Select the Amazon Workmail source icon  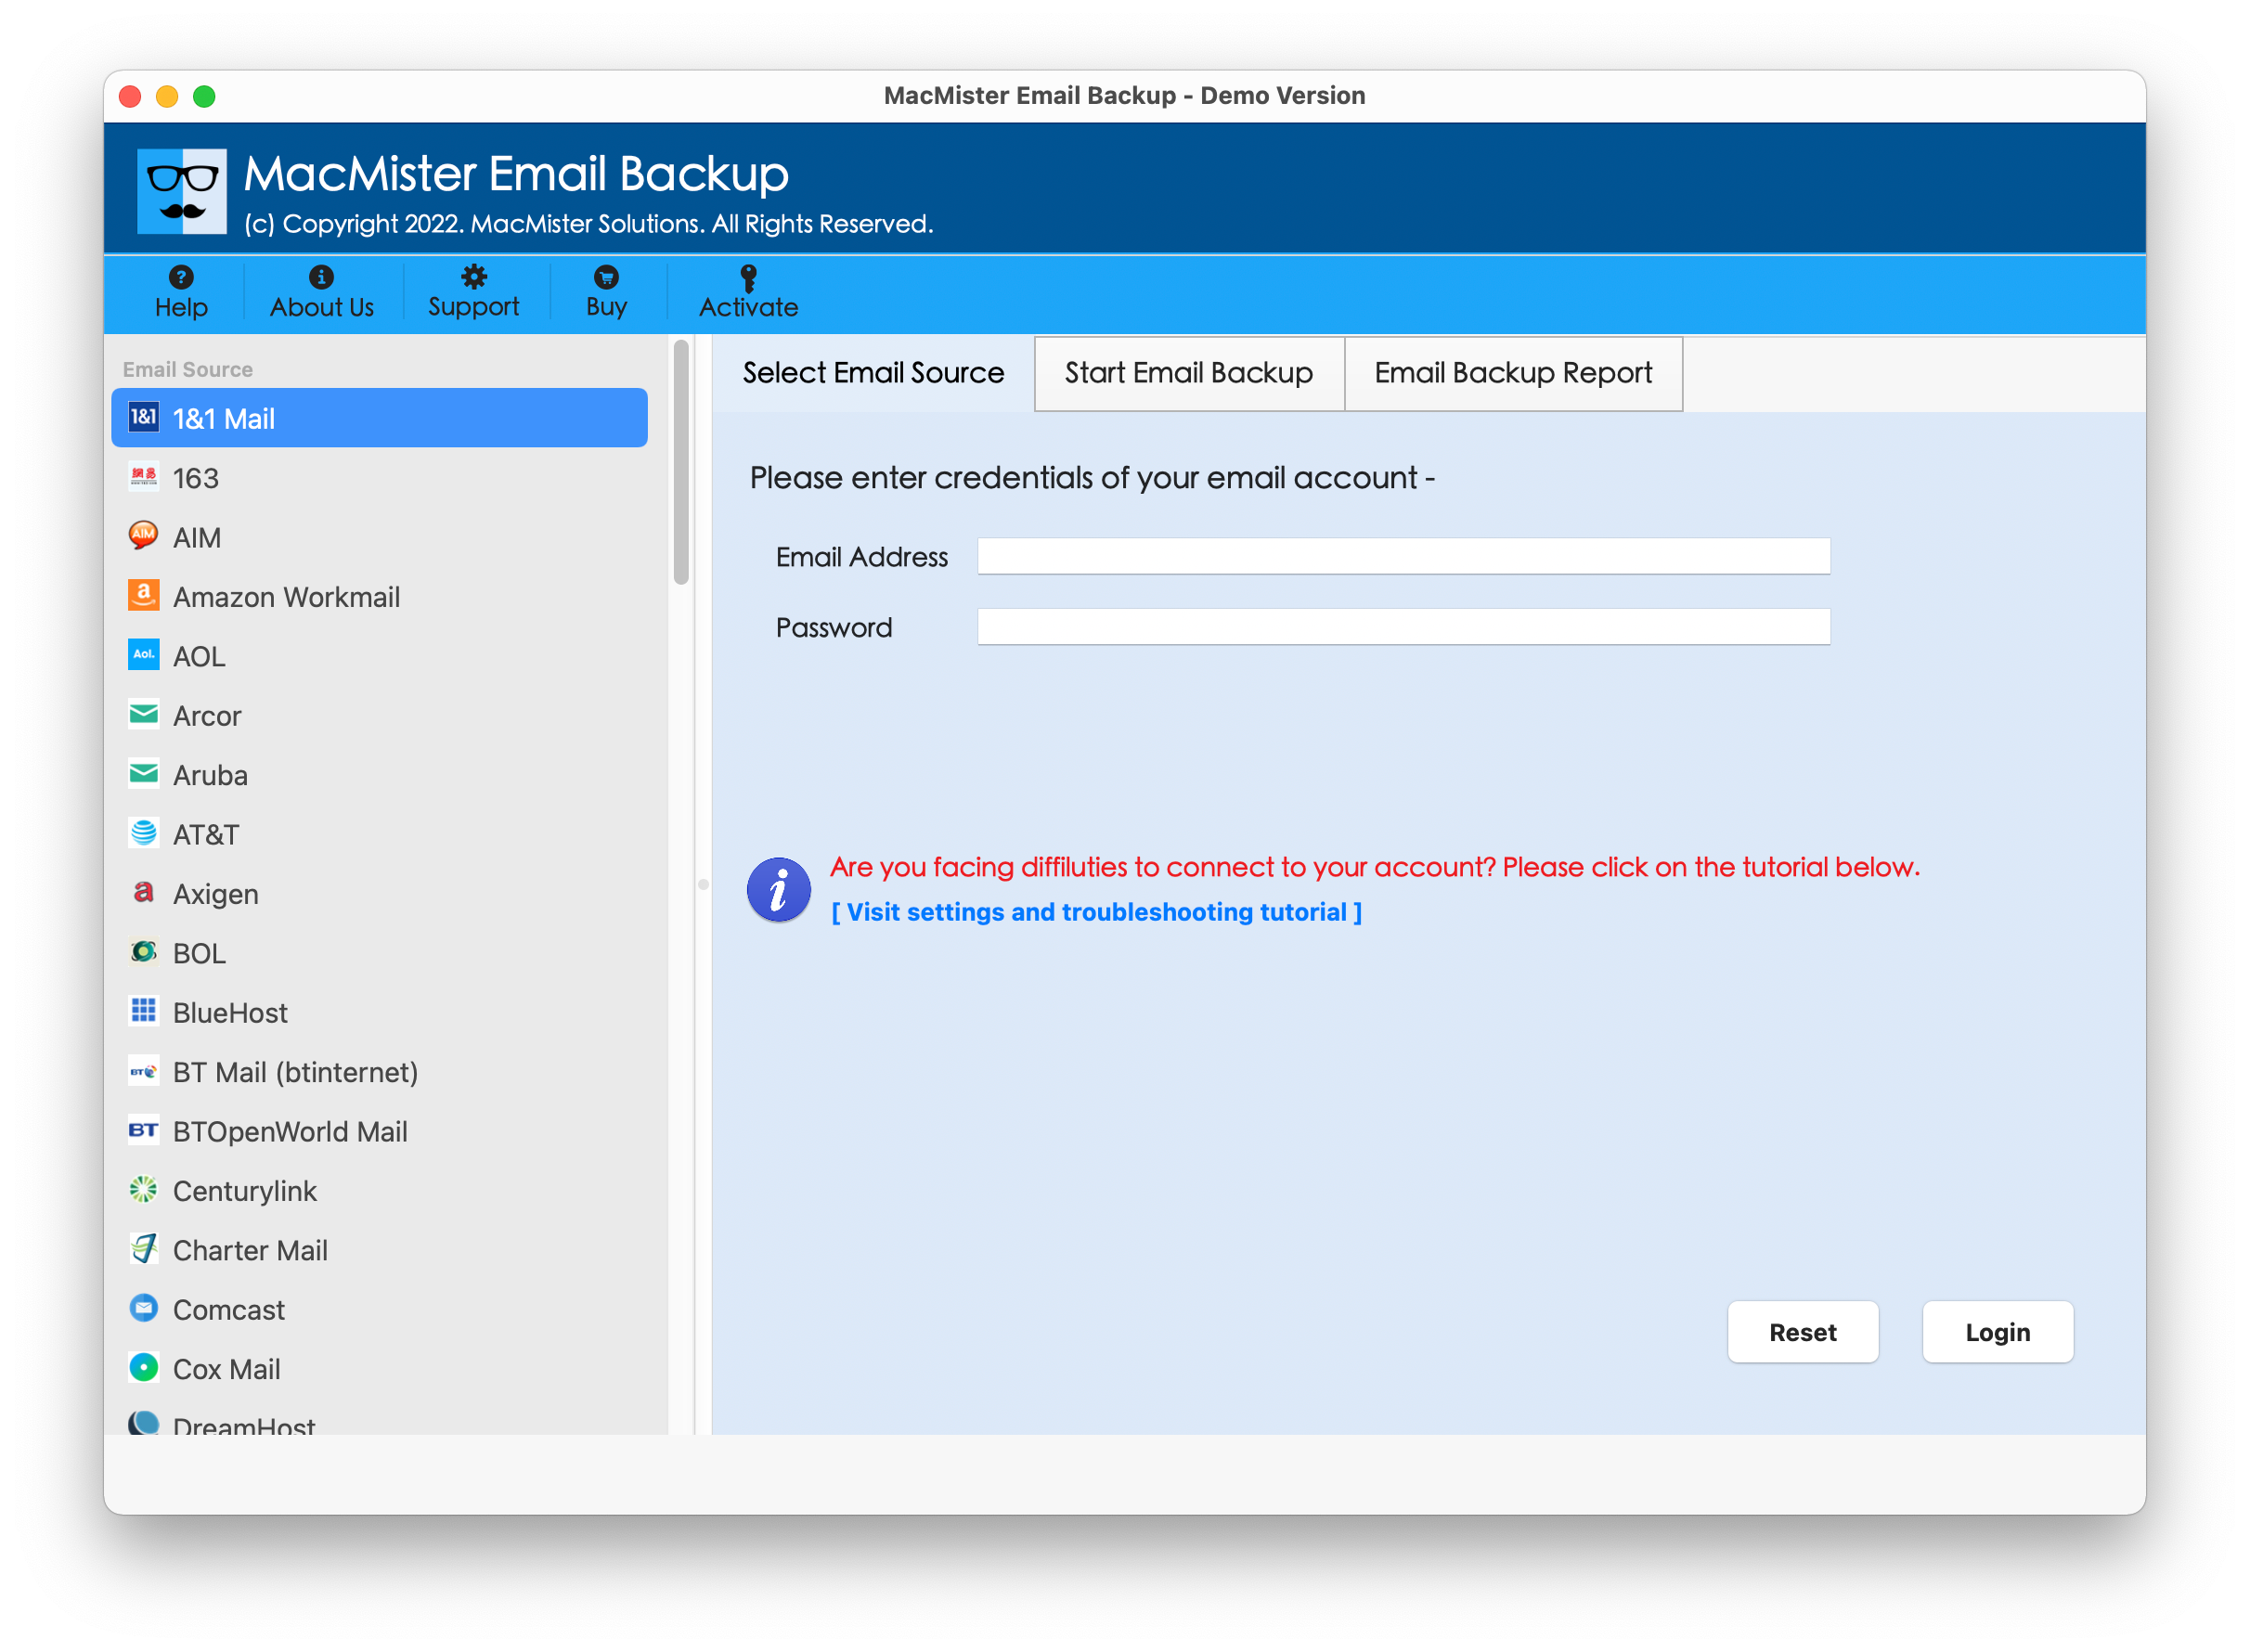click(144, 596)
